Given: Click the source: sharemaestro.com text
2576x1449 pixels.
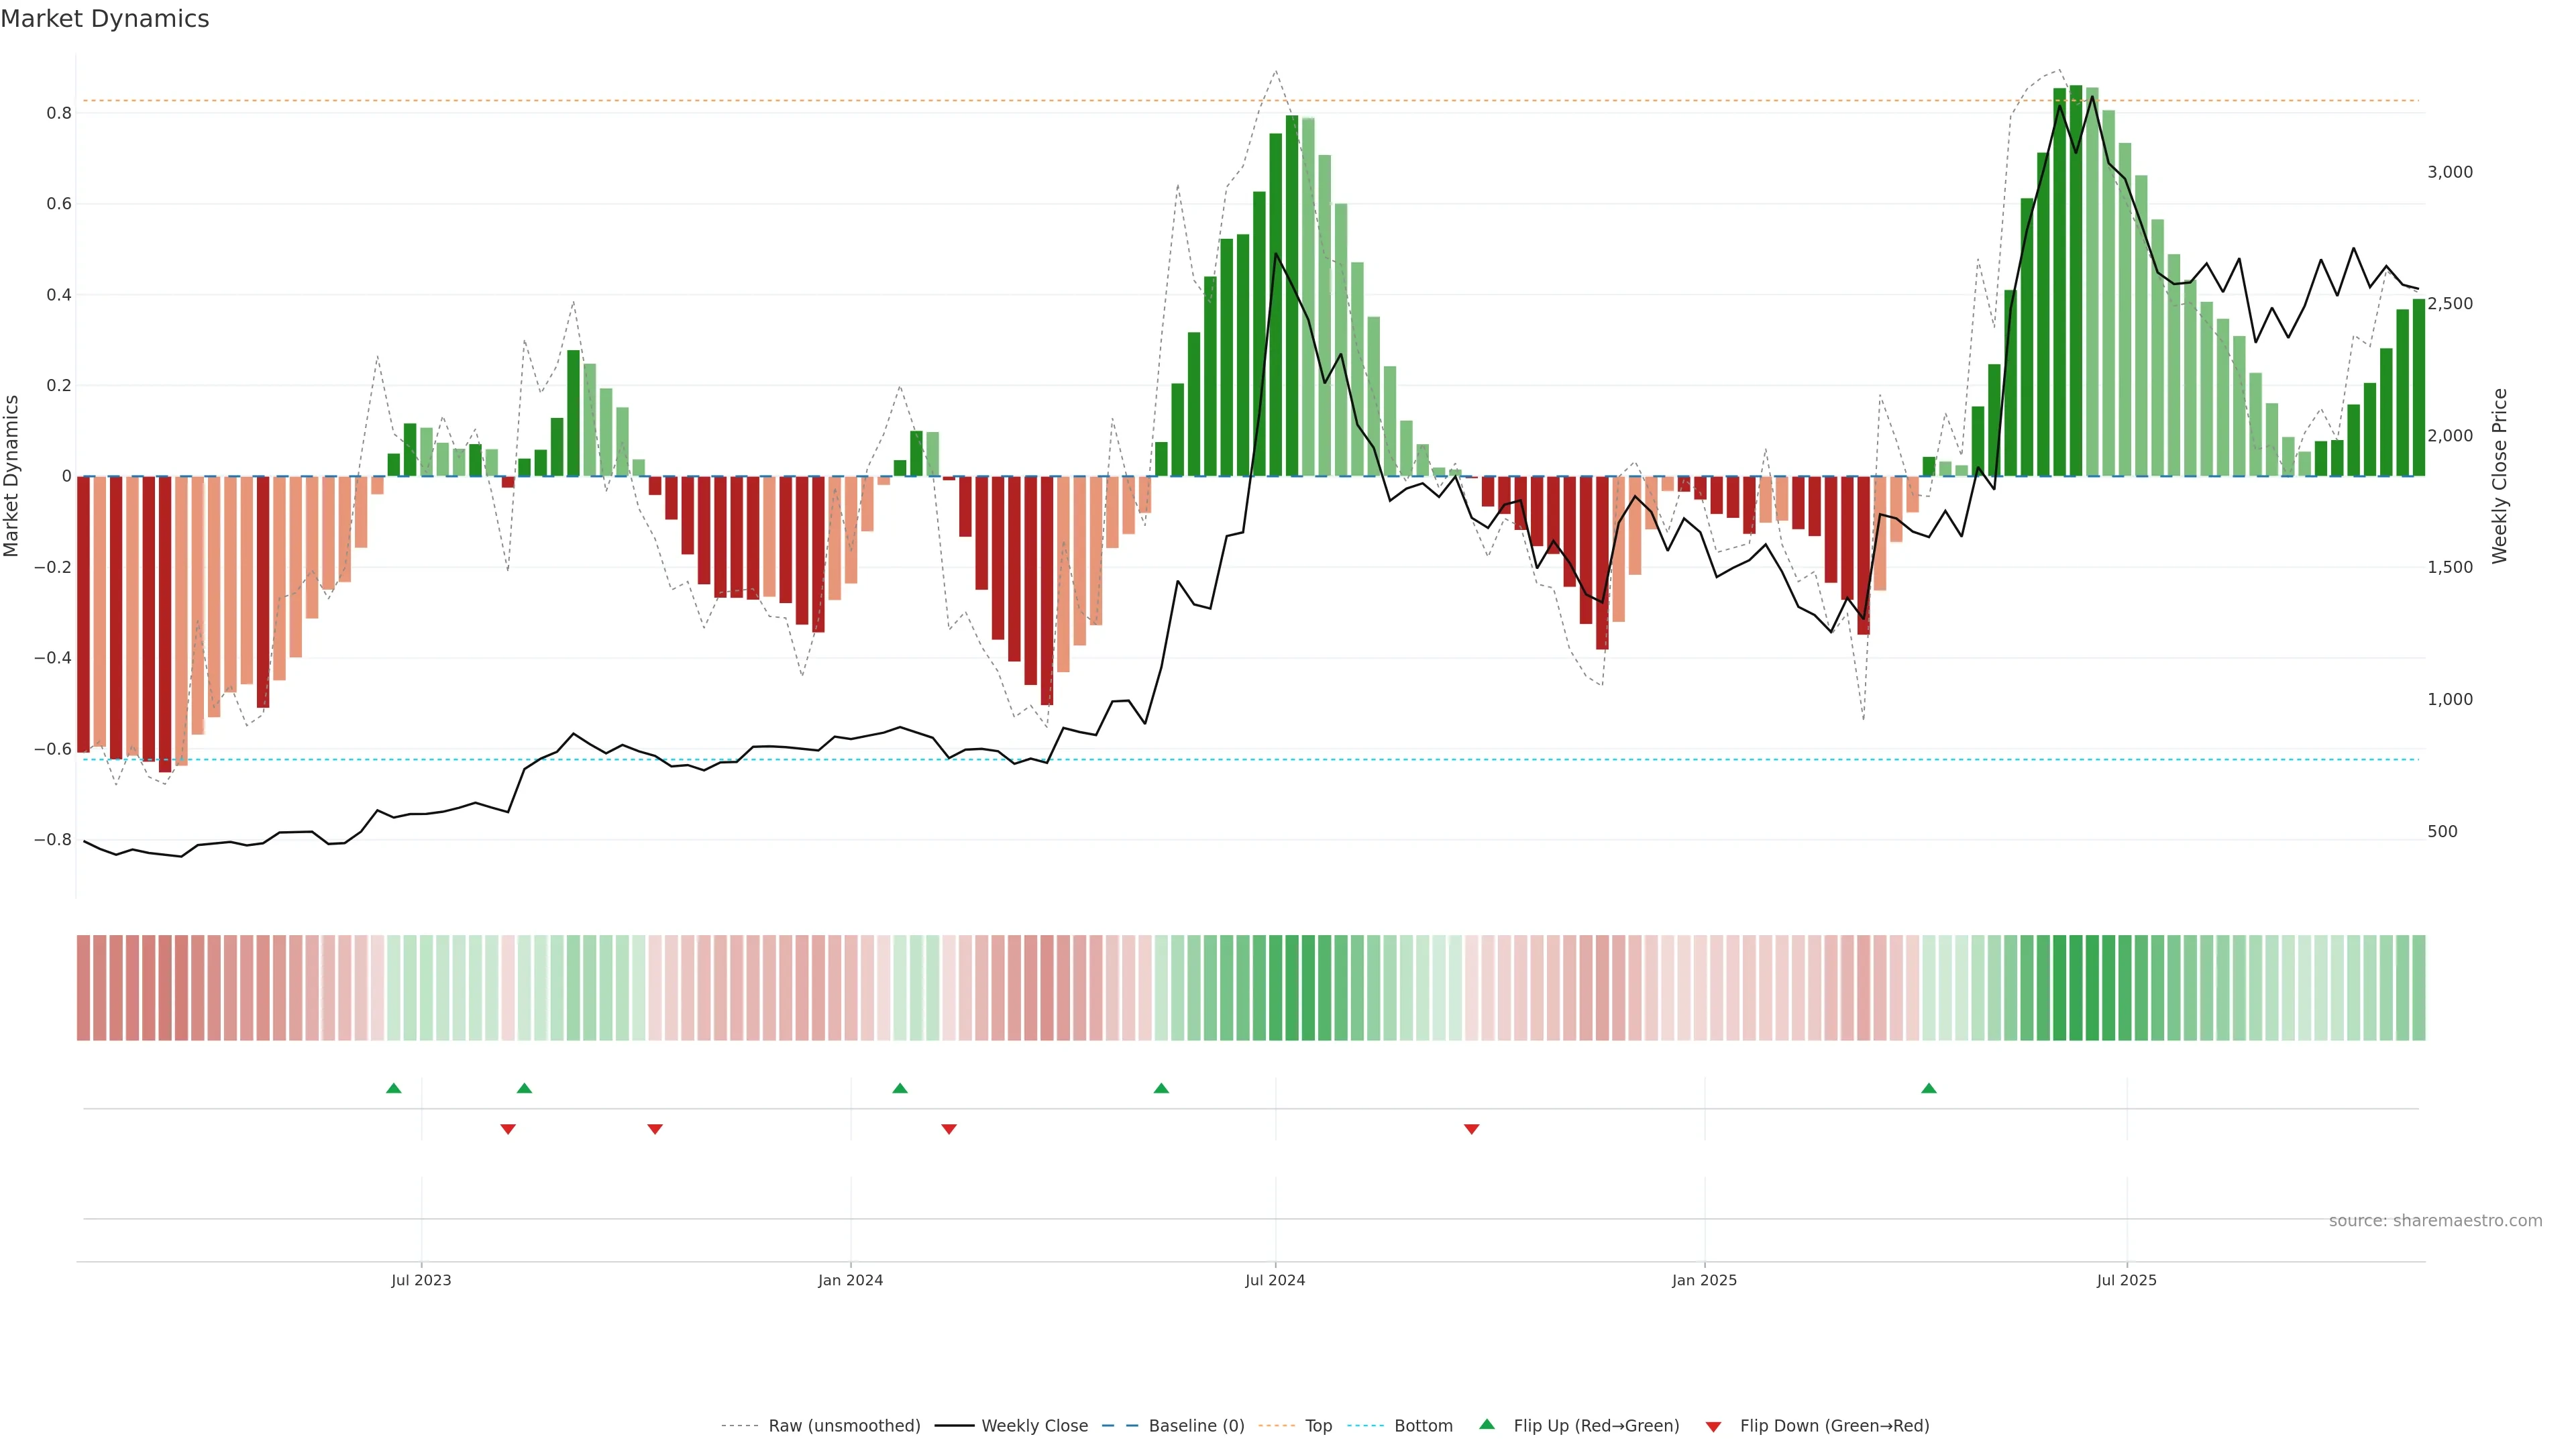Looking at the screenshot, I should coord(2435,1221).
